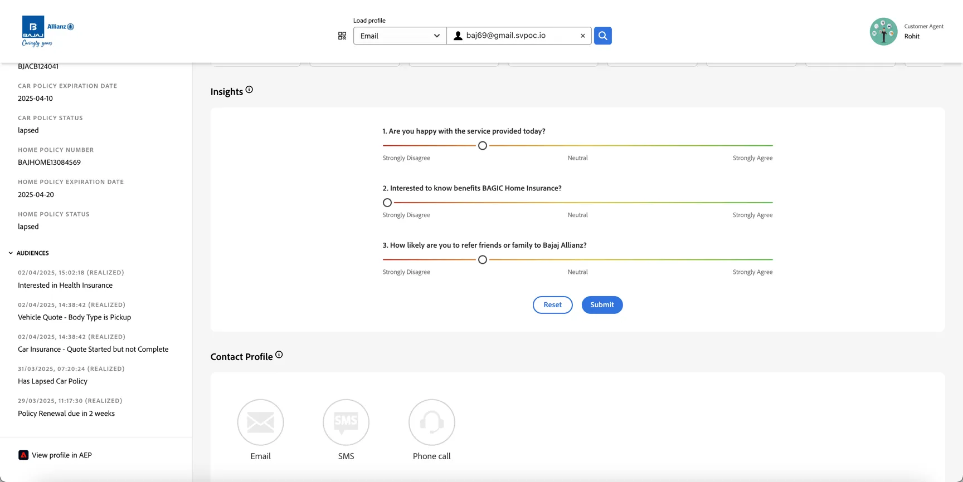Click home policy number BAJHOME13084569
The image size is (963, 482).
pyautogui.click(x=49, y=163)
